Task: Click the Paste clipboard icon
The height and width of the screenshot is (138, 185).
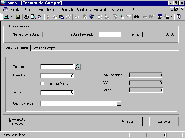Action: click(x=62, y=17)
